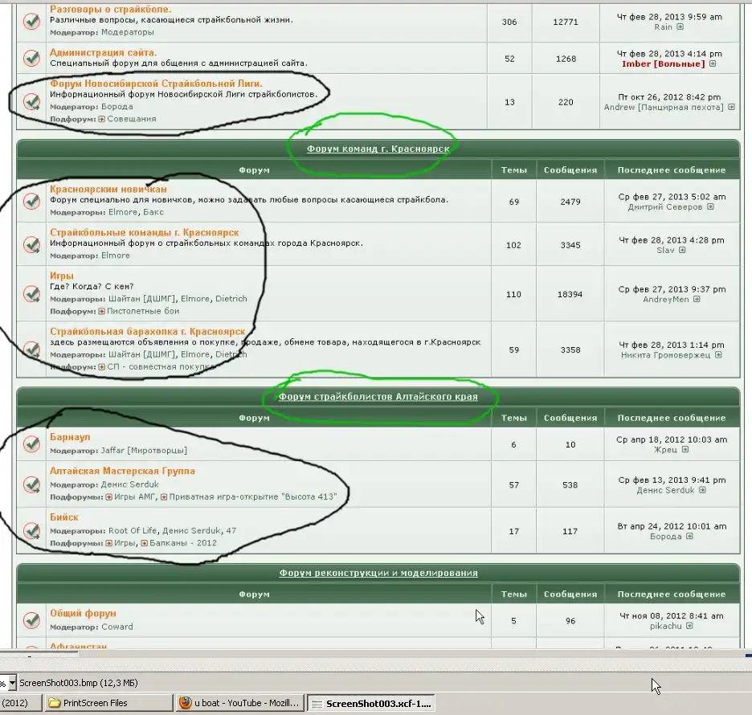Click the Firefox icon in the taskbar
This screenshot has width=752, height=715.
pyautogui.click(x=185, y=703)
